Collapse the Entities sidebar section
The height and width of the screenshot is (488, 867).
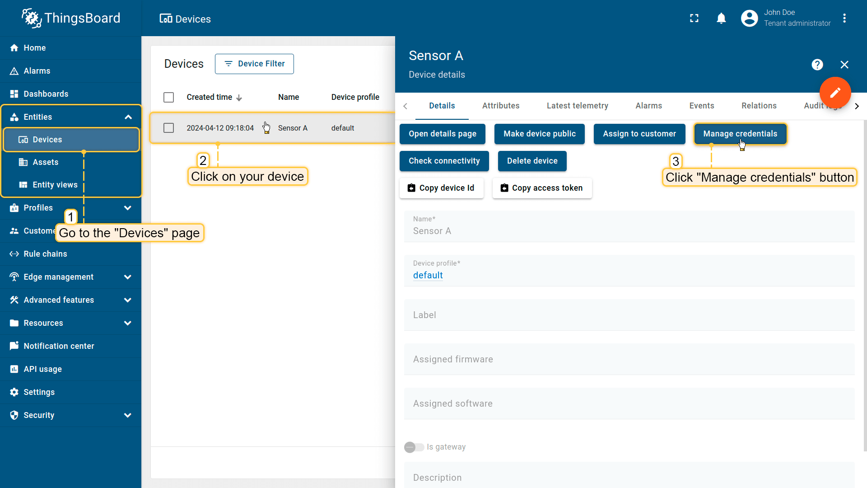[x=128, y=117]
